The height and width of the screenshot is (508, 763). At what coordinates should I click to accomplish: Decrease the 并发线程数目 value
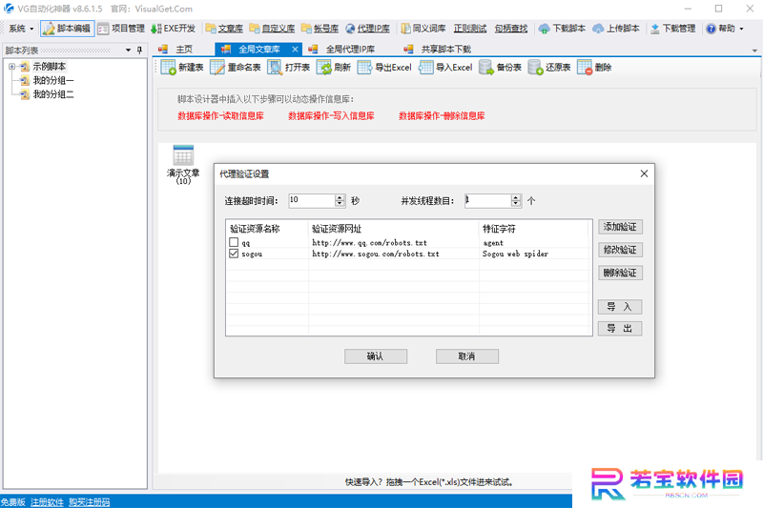click(x=516, y=204)
